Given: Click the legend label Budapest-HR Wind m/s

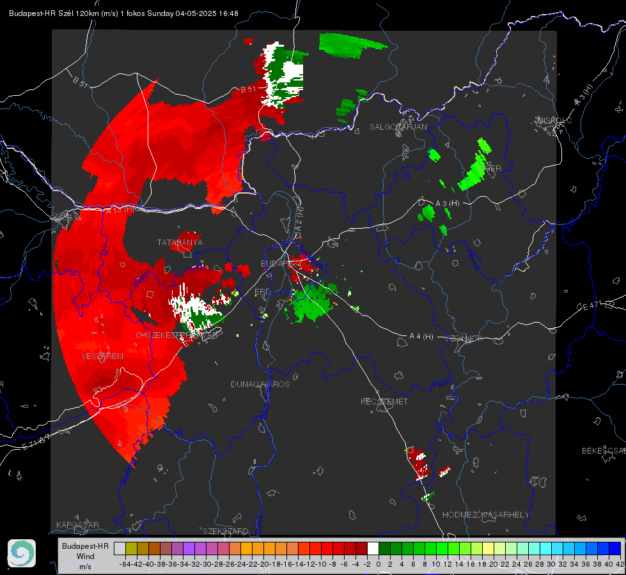Looking at the screenshot, I should click(x=86, y=556).
